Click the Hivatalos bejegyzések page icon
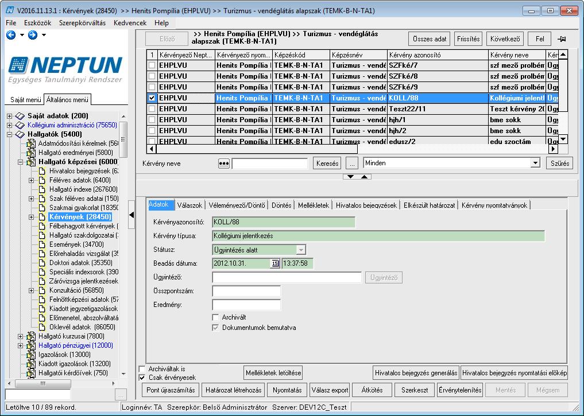 [x=42, y=171]
